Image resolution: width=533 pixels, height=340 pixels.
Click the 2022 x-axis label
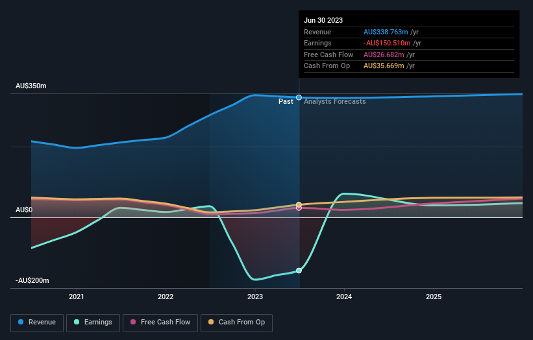(166, 297)
